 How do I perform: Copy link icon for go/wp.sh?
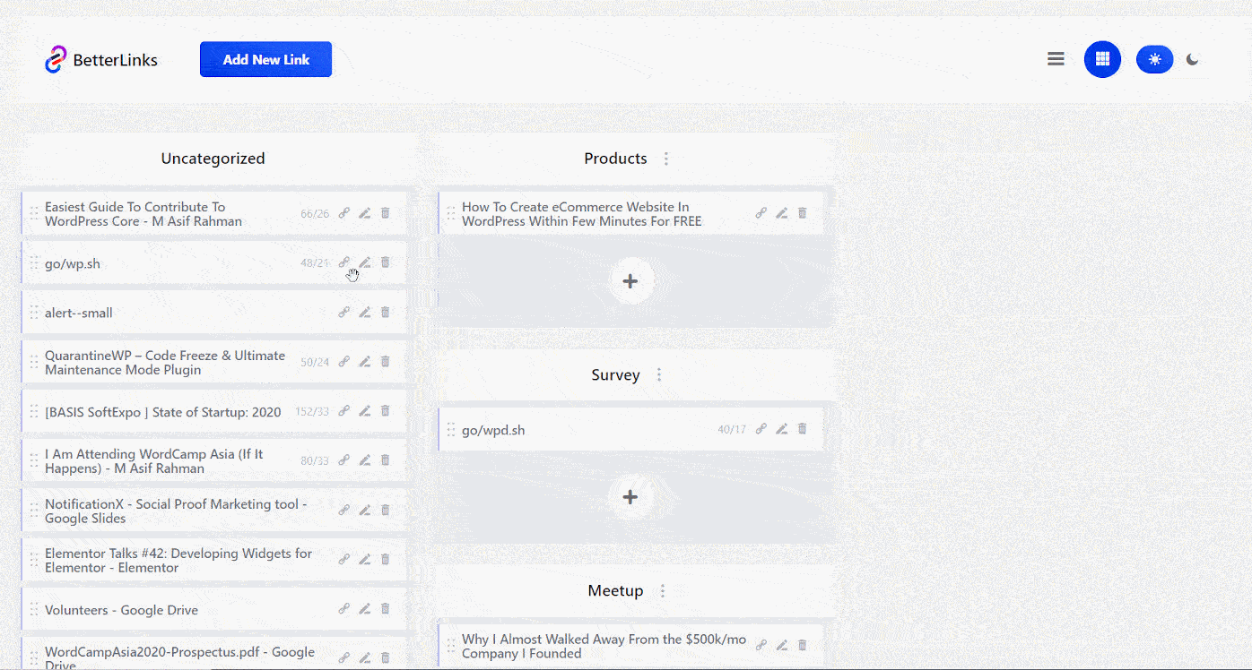click(343, 262)
